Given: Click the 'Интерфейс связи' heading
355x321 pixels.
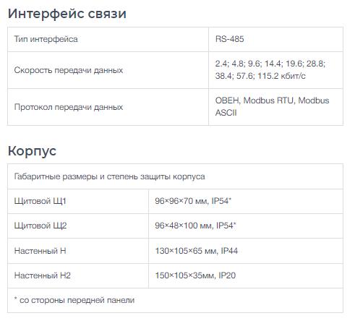Looking at the screenshot, I should click(67, 14).
